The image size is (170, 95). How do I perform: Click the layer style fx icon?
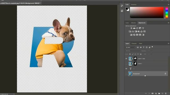149,93
